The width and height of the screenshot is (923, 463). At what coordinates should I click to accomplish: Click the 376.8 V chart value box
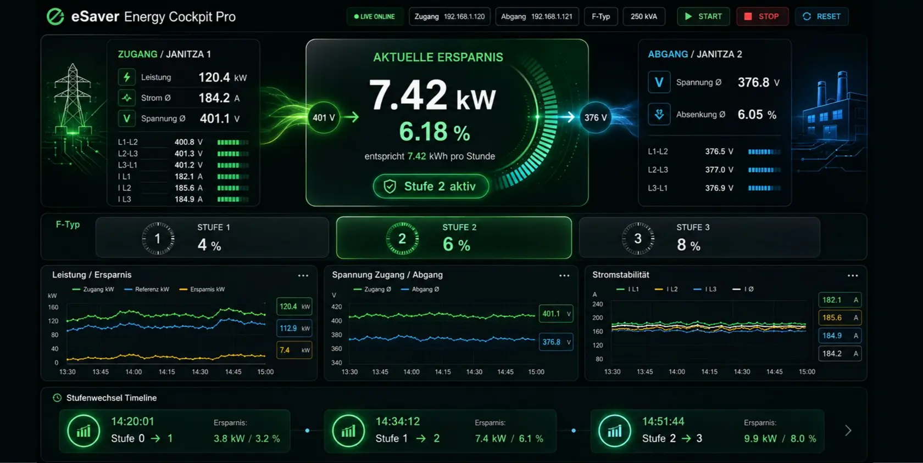(x=556, y=342)
